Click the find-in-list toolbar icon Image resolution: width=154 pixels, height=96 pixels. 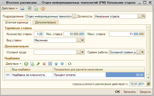point(22,9)
